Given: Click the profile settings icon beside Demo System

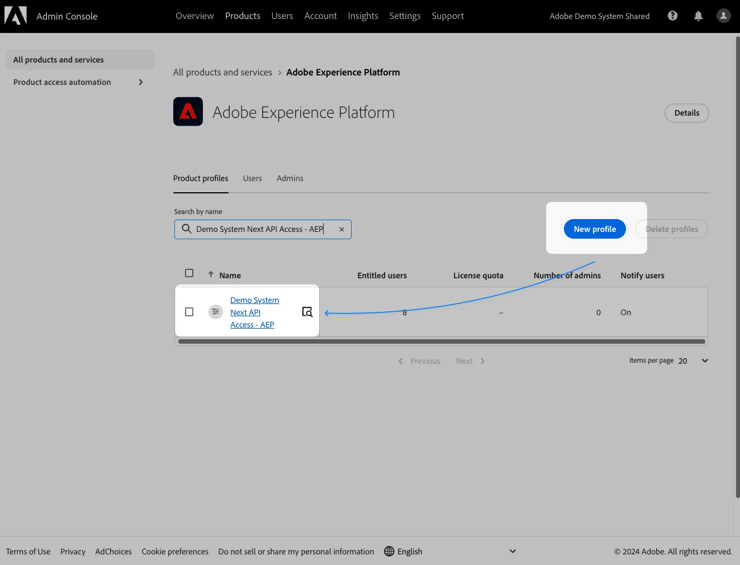Looking at the screenshot, I should pos(216,312).
